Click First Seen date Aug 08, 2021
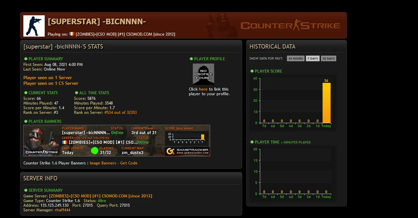 click(63, 65)
